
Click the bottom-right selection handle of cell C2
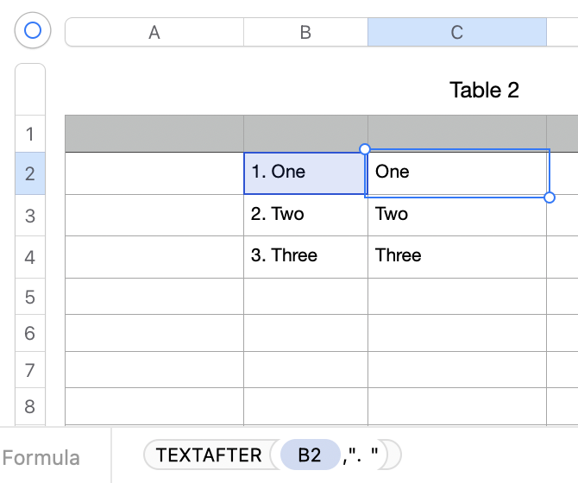pyautogui.click(x=550, y=198)
